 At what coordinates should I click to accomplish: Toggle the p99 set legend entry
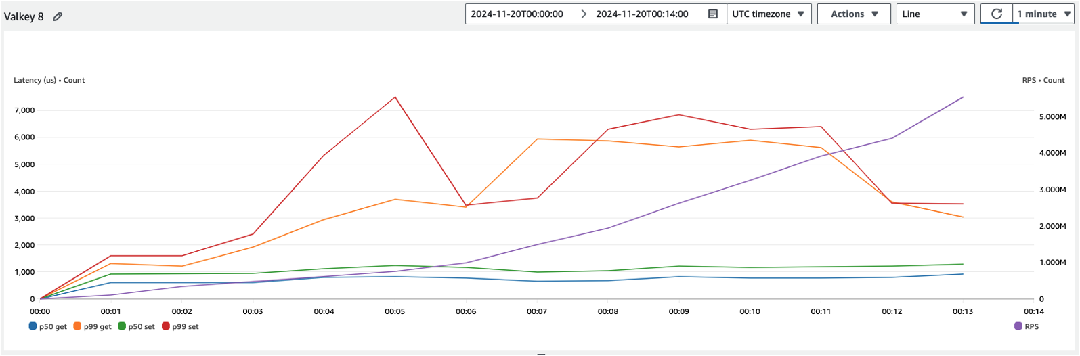tap(181, 327)
